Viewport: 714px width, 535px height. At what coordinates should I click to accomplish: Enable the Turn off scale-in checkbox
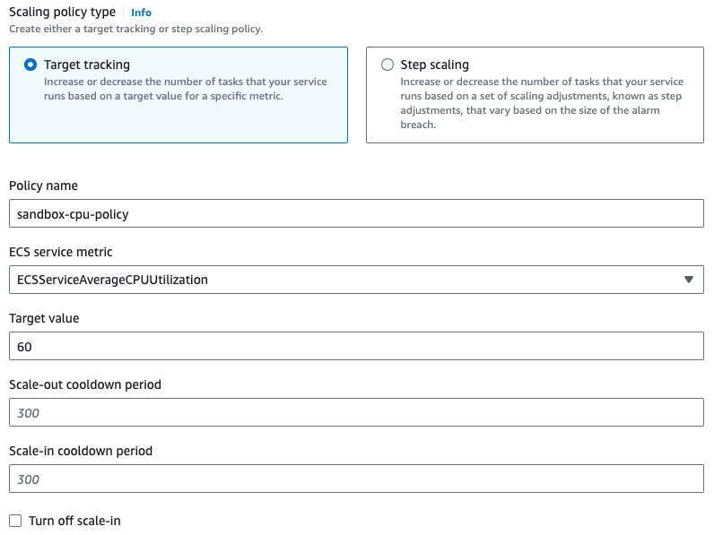[x=15, y=521]
